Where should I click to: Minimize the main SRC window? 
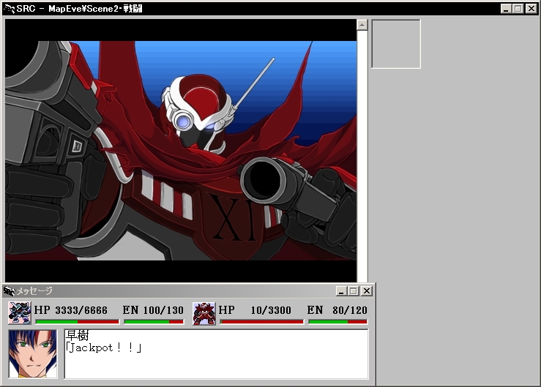click(506, 9)
